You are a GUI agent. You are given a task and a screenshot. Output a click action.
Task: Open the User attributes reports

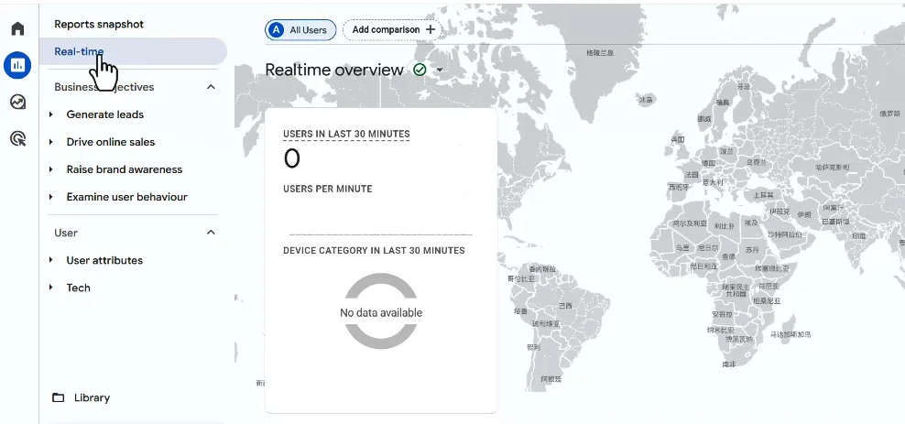click(104, 260)
